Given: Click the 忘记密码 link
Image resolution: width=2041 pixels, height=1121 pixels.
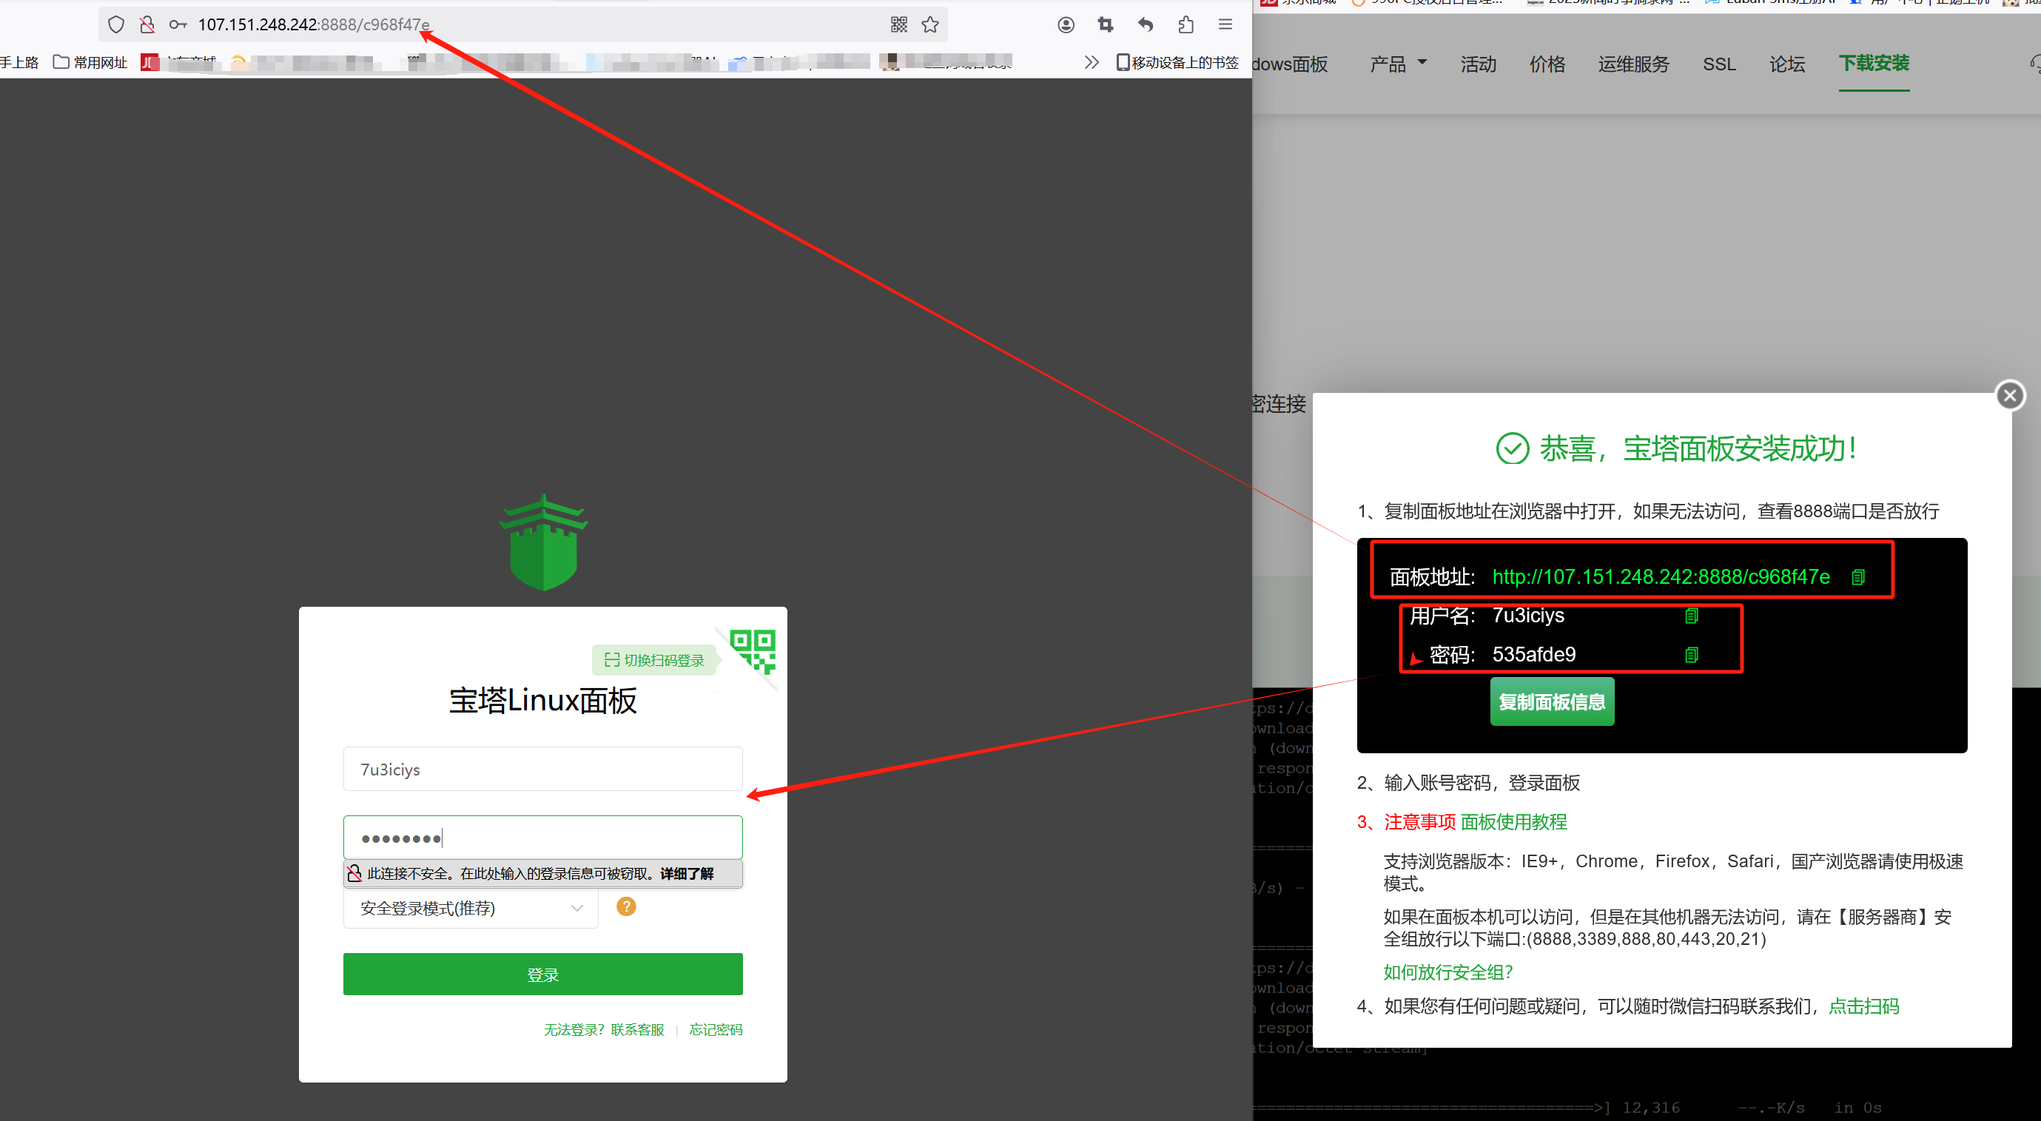Looking at the screenshot, I should [716, 1029].
